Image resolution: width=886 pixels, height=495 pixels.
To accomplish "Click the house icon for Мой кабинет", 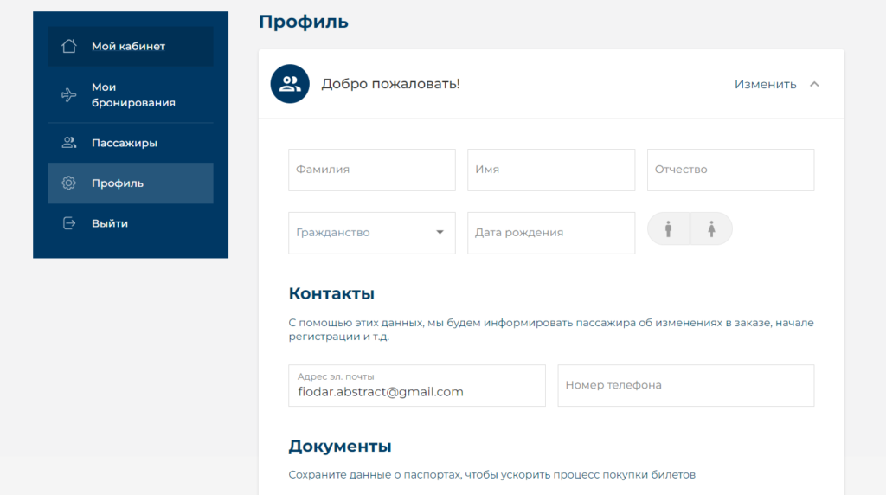I will pos(69,47).
